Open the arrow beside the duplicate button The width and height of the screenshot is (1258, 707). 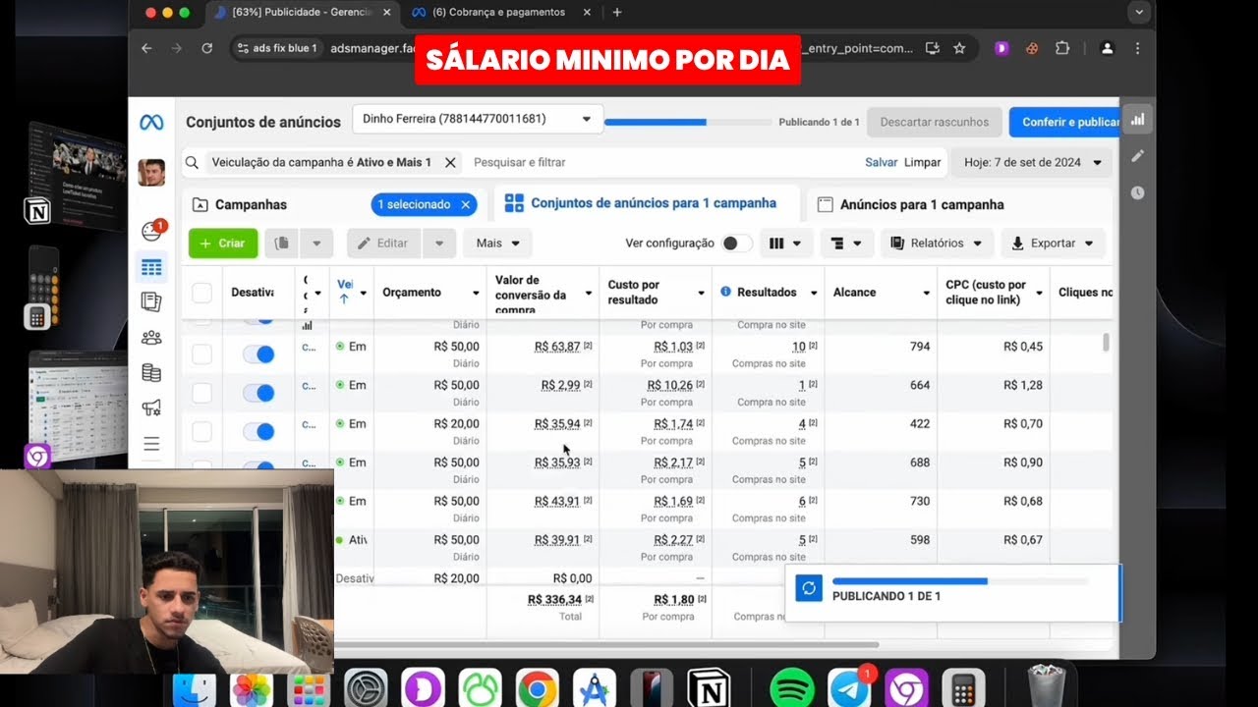click(316, 244)
